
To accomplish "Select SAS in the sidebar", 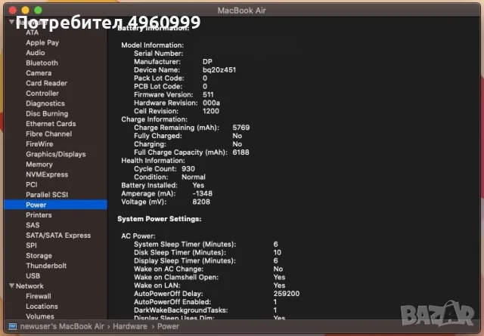I will coord(33,225).
